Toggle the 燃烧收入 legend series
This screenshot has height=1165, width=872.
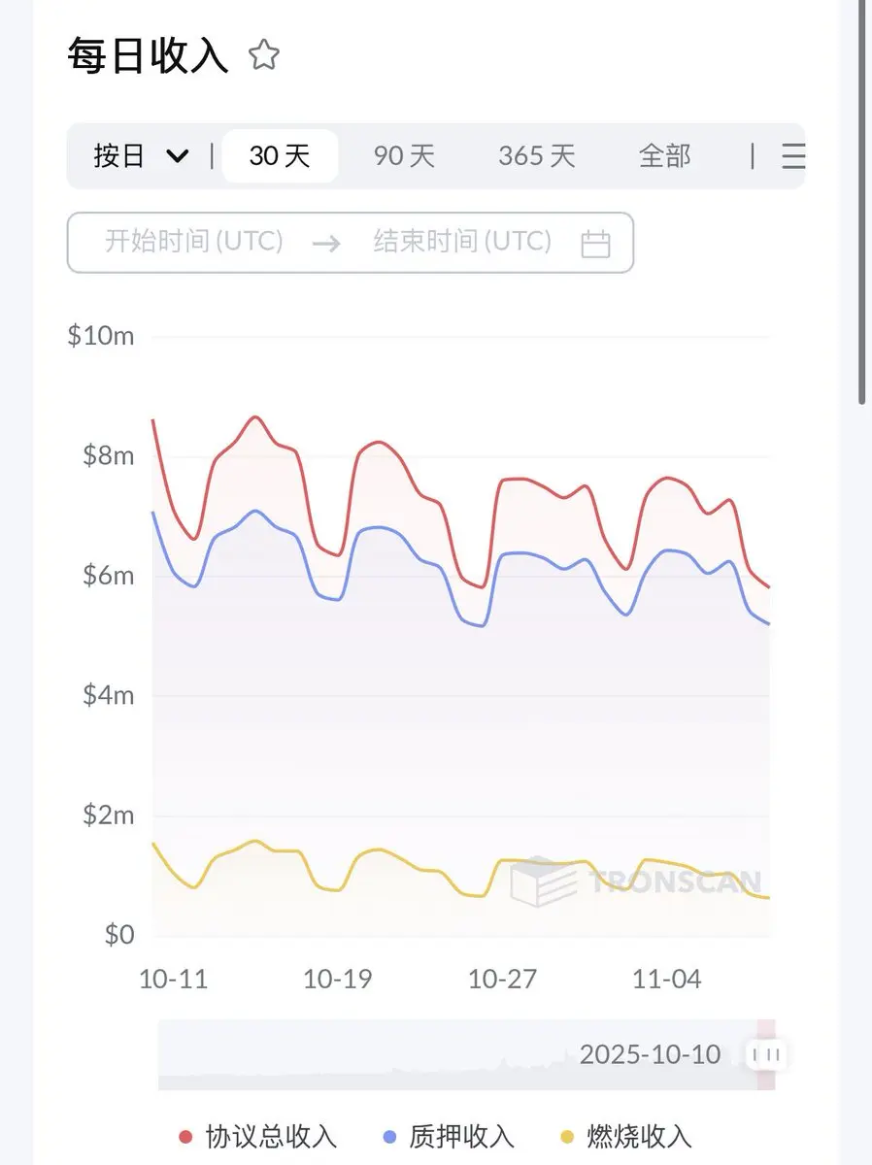click(x=626, y=1136)
